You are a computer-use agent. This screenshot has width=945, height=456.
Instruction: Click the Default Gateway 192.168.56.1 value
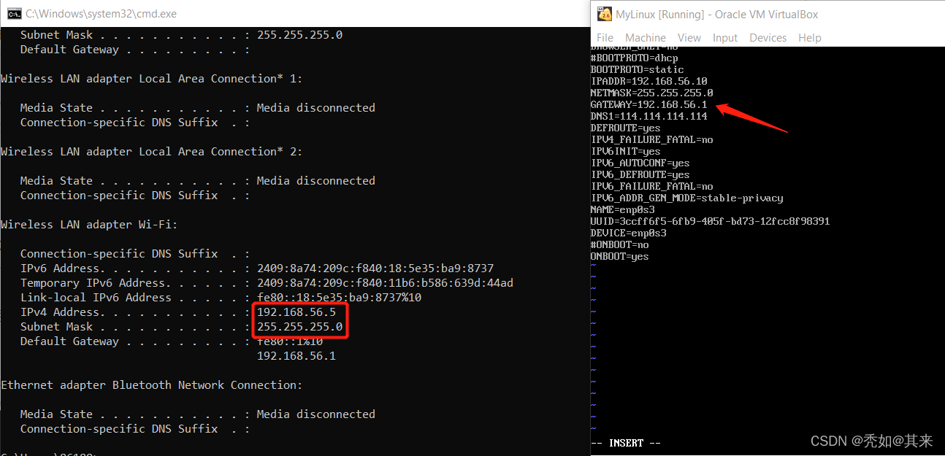296,356
